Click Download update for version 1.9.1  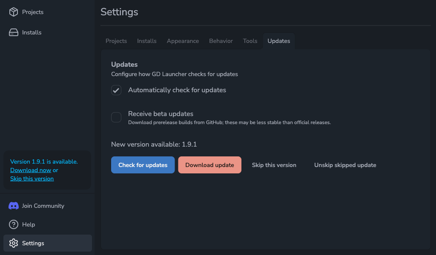point(209,165)
